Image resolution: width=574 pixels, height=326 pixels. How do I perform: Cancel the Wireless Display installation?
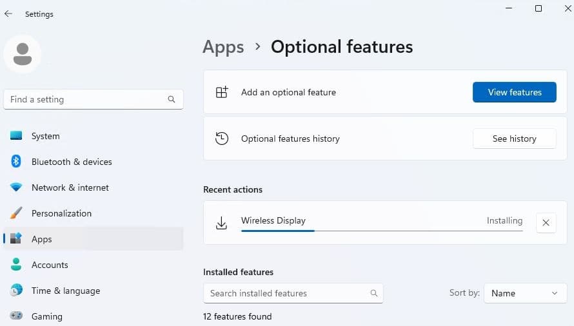[x=546, y=222]
